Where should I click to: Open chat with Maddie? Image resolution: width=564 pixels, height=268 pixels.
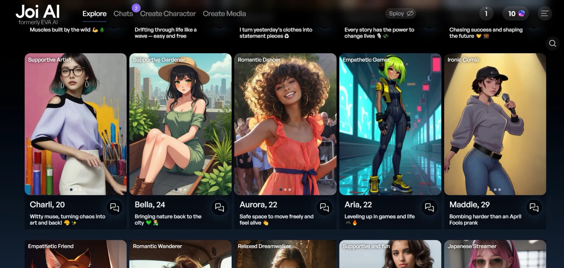[534, 207]
